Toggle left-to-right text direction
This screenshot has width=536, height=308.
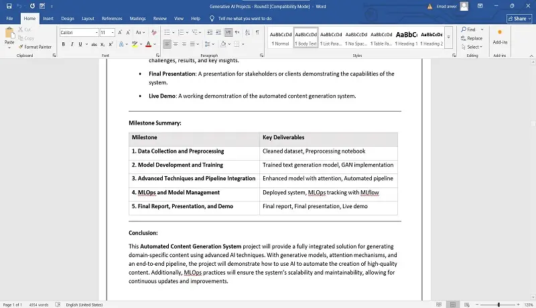228,32
